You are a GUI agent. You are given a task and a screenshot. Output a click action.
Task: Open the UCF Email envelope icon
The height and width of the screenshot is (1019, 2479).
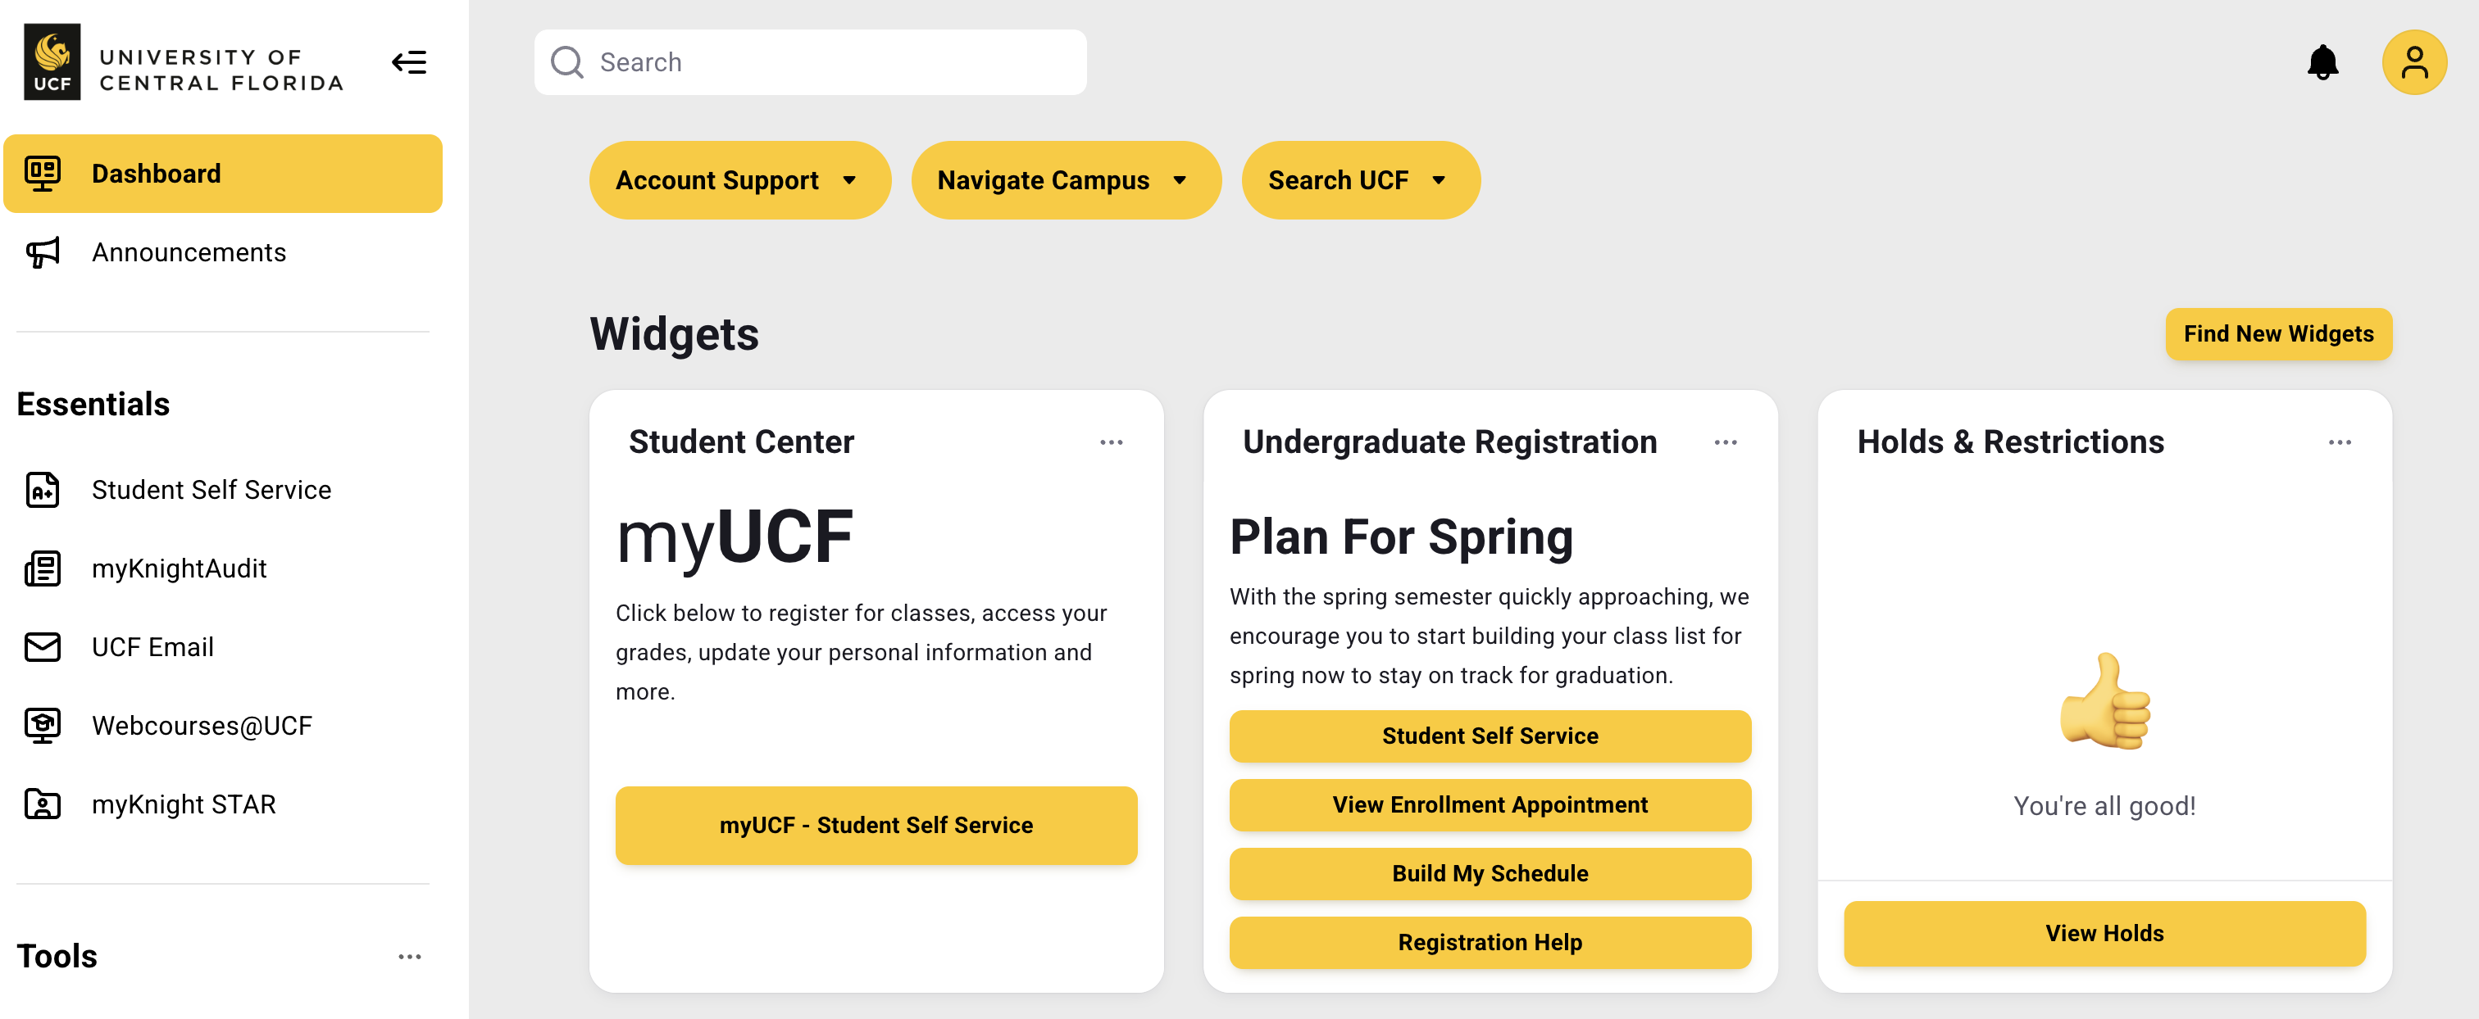pyautogui.click(x=43, y=646)
